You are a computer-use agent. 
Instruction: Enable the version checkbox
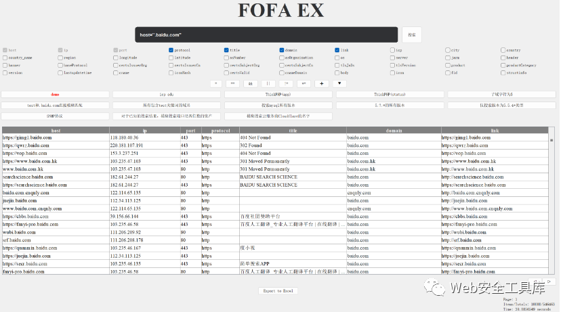coord(5,73)
